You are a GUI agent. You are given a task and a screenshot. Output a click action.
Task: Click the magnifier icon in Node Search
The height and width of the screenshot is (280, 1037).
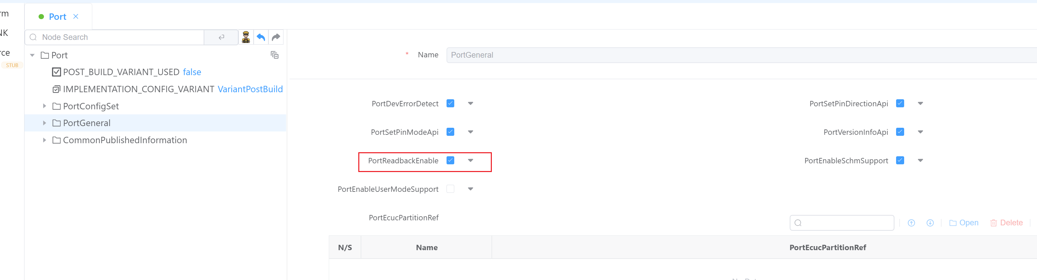pos(34,37)
